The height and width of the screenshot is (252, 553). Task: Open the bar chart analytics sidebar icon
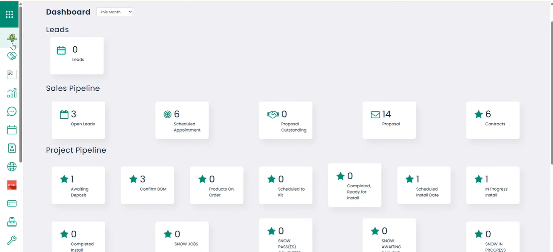[12, 93]
